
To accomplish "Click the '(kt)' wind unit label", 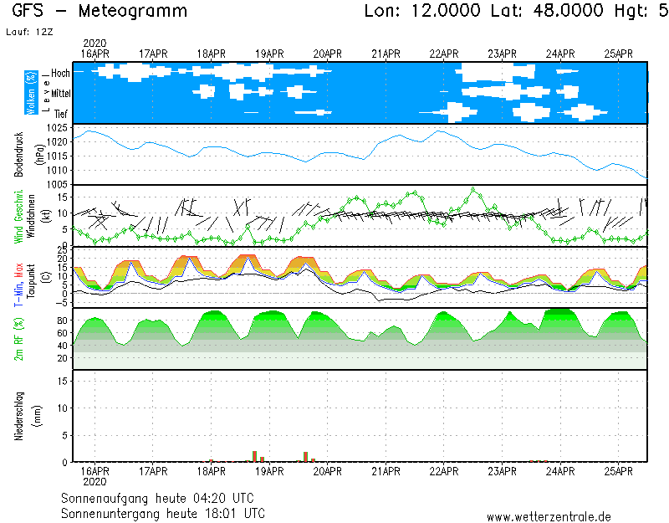I will [47, 216].
